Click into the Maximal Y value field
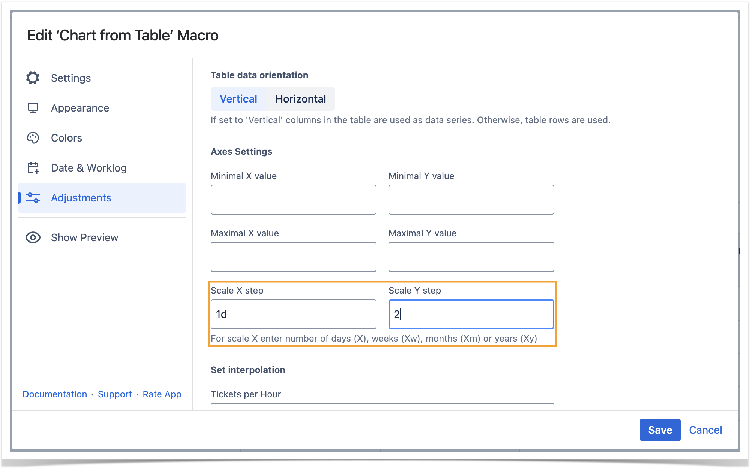The image size is (753, 470). pos(471,257)
